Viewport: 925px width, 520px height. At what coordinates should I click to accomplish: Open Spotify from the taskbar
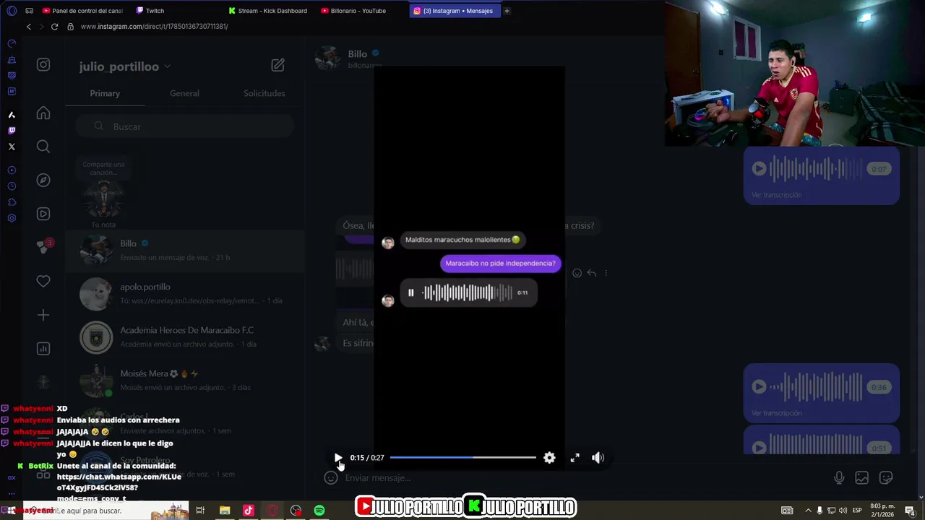point(319,511)
